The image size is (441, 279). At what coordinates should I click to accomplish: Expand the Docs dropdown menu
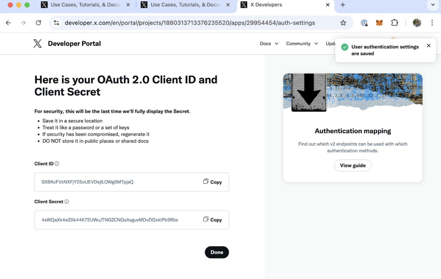[269, 43]
